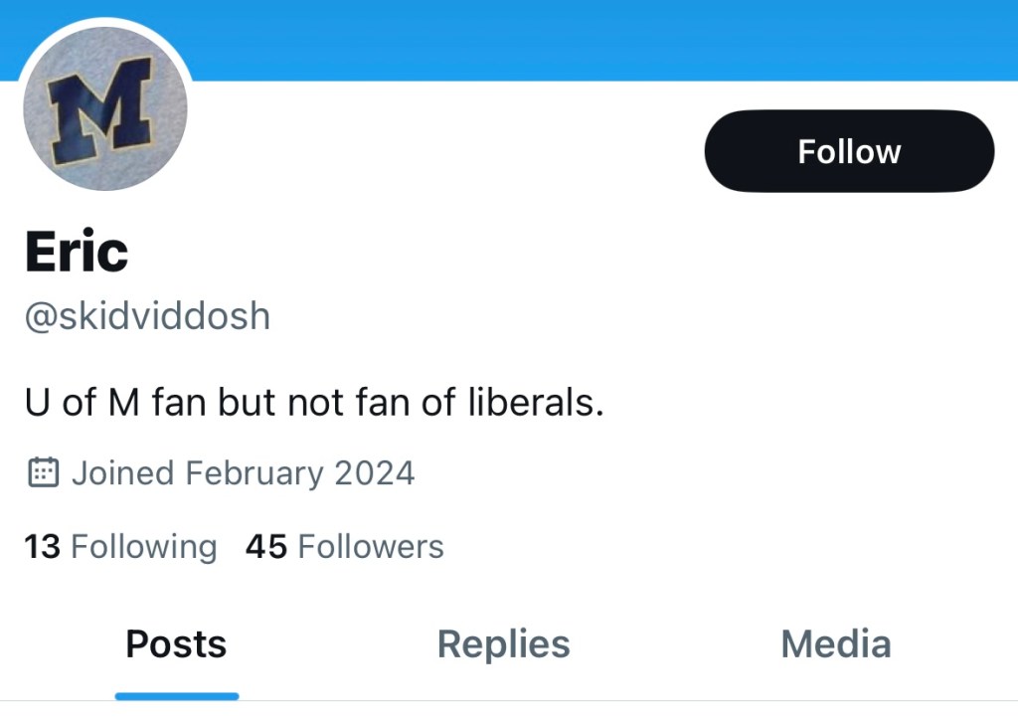The image size is (1018, 722).
Task: Click the Follow button
Action: [849, 151]
